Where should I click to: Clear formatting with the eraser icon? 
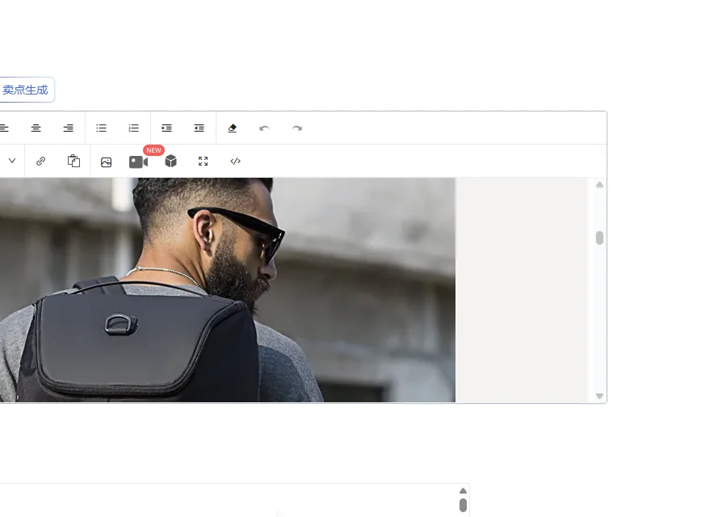click(233, 128)
